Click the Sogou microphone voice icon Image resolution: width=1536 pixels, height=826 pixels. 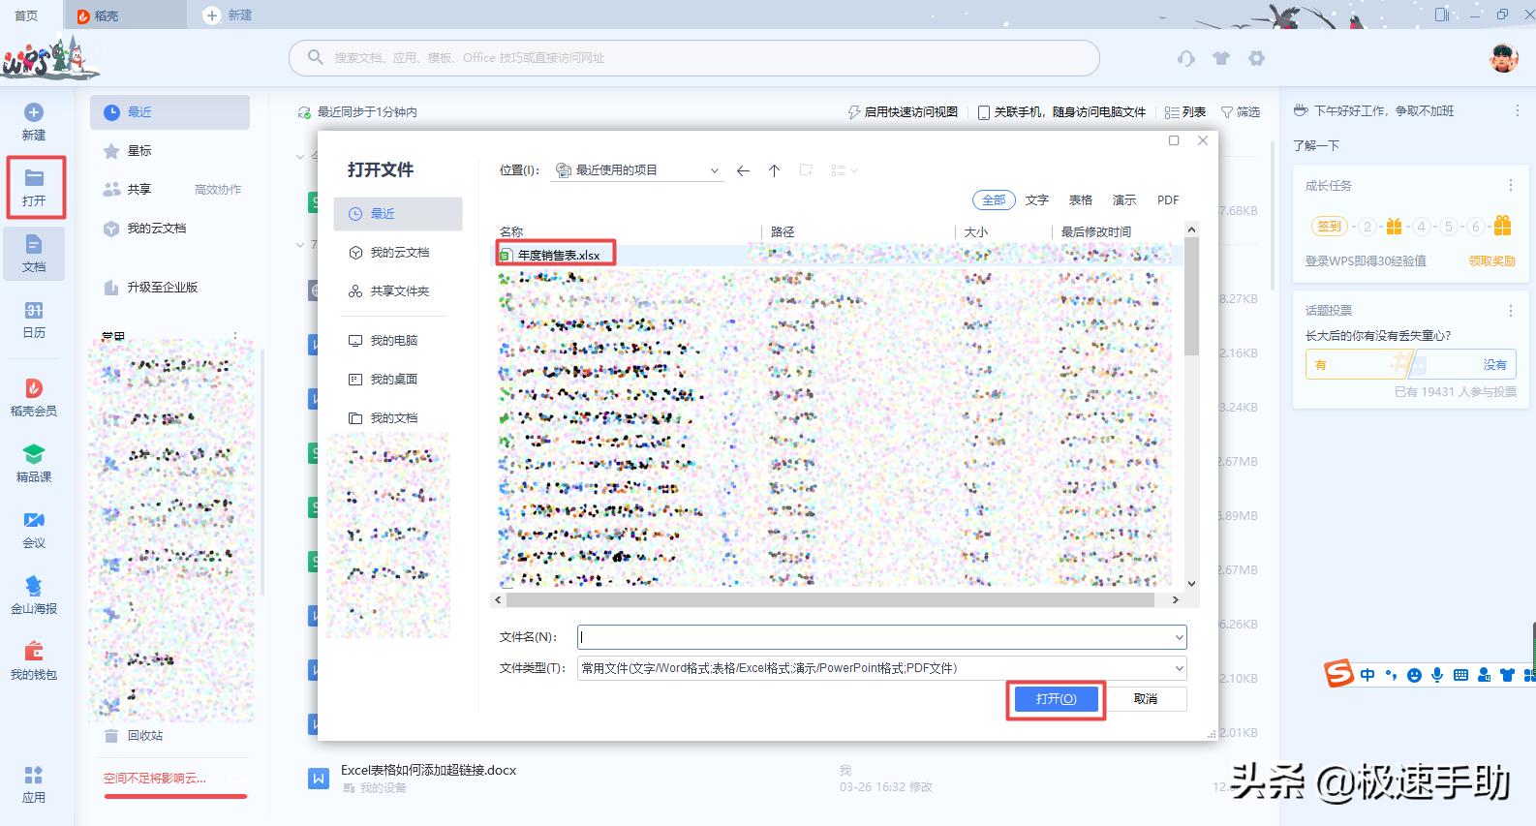[x=1437, y=675]
